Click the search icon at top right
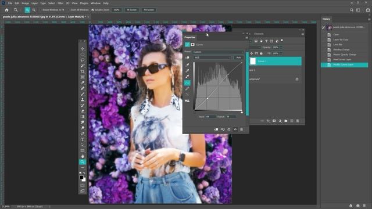Viewport: 372px width, 209px height. pos(351,10)
